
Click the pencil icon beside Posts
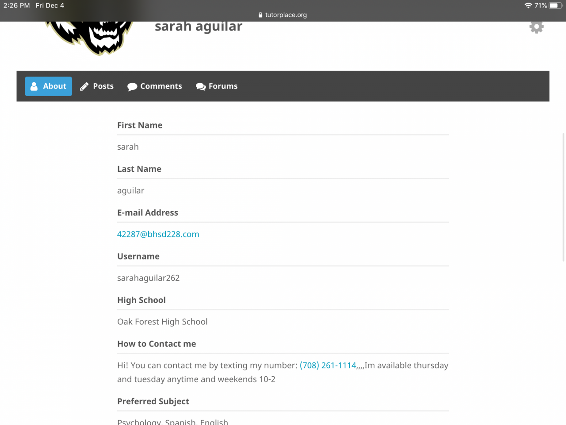[x=84, y=86]
